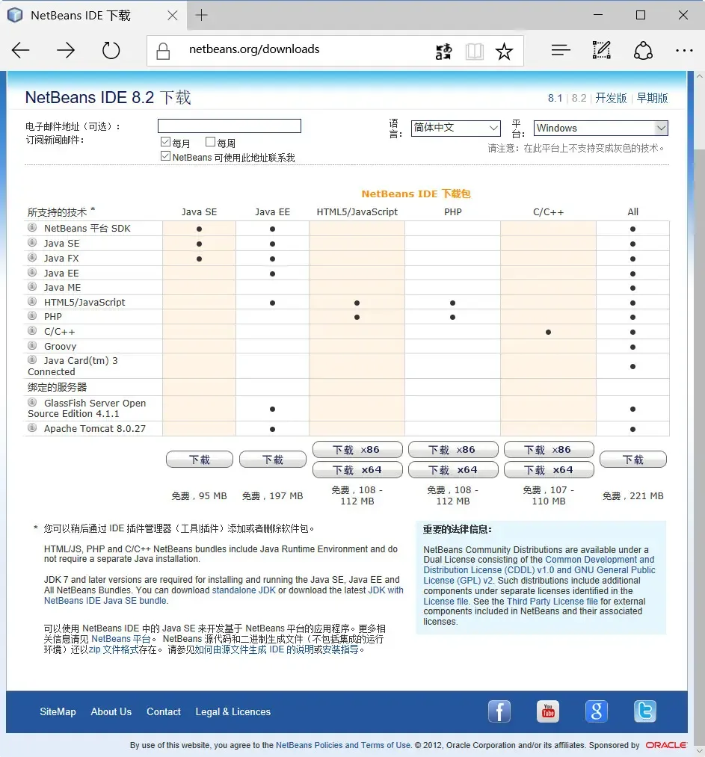
Task: Switch to the 开发版 version link
Action: tap(611, 98)
